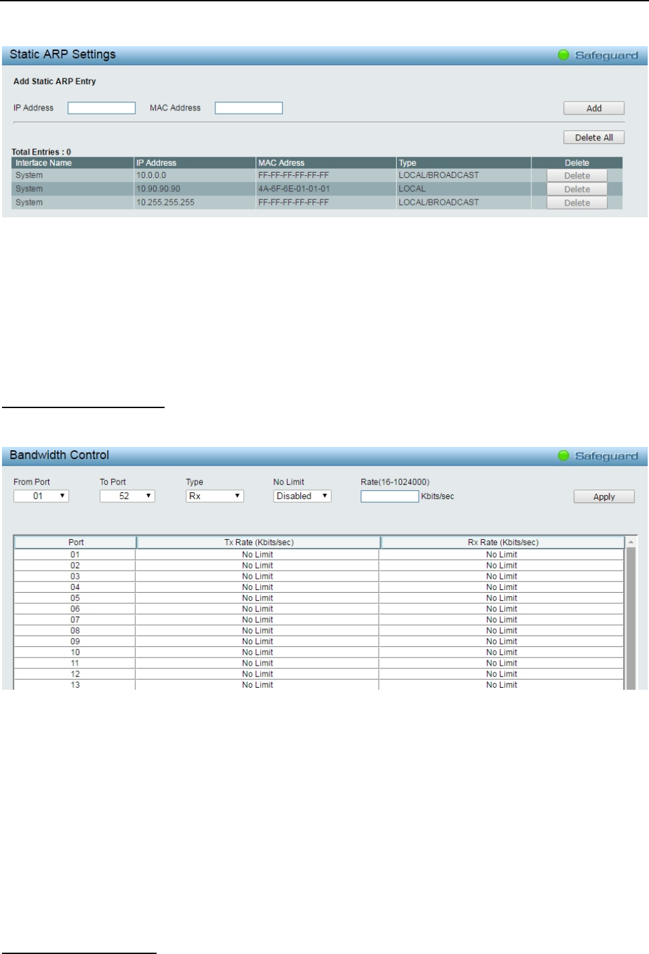Focus the IP Address input field
The width and height of the screenshot is (649, 954).
[102, 108]
